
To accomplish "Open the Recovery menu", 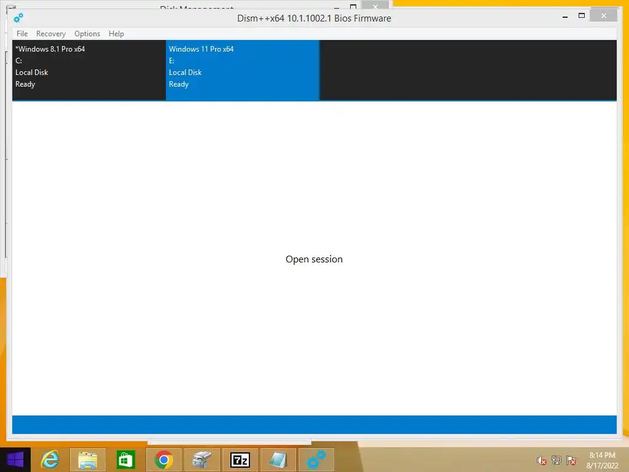I will (x=51, y=34).
